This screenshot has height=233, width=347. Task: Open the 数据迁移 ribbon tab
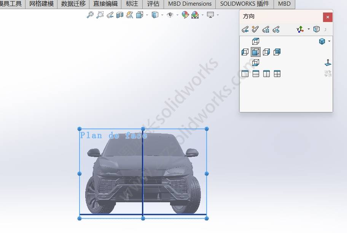pyautogui.click(x=73, y=4)
